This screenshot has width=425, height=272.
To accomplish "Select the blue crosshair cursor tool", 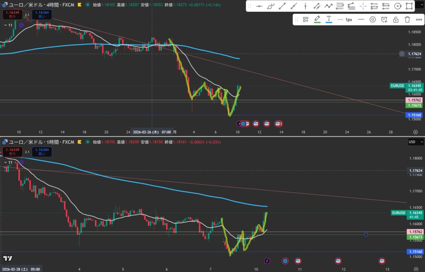I will click(363, 6).
